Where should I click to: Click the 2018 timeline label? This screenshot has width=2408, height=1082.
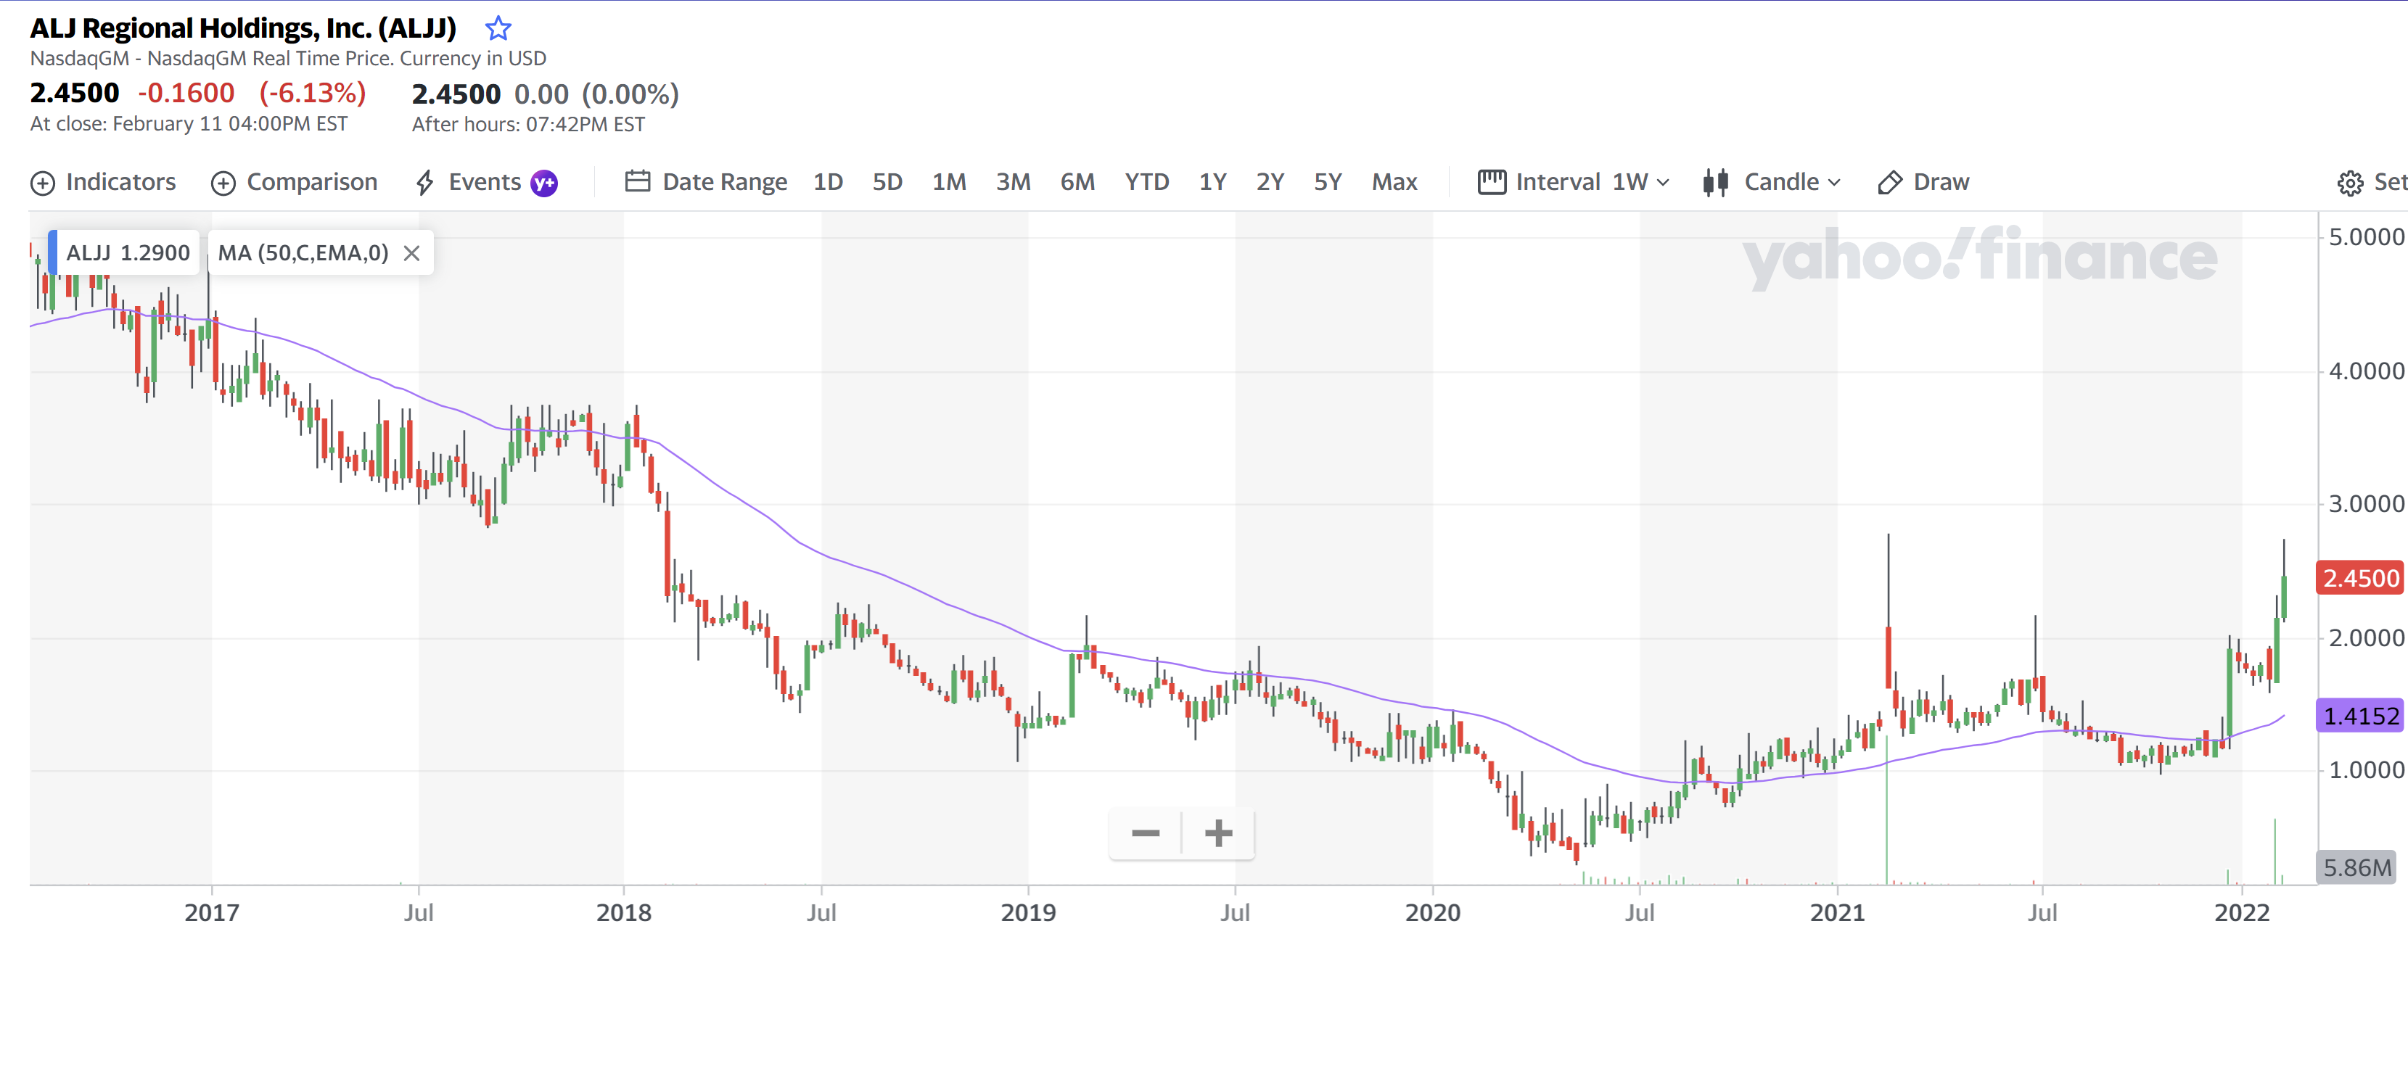pos(623,913)
